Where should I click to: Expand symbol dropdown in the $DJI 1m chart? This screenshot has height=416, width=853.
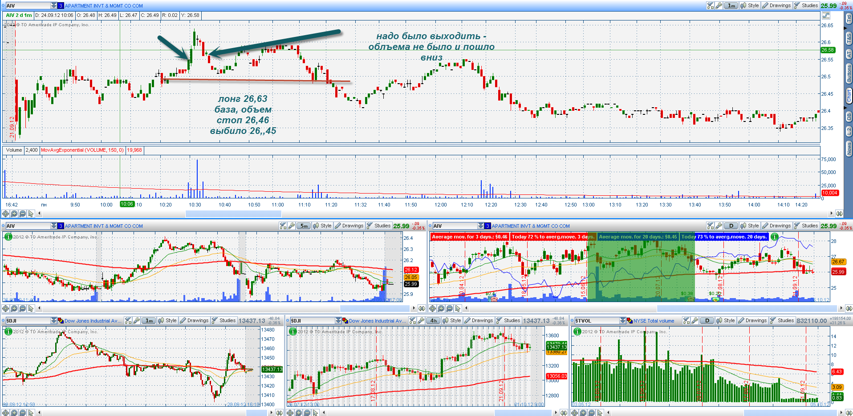(54, 321)
